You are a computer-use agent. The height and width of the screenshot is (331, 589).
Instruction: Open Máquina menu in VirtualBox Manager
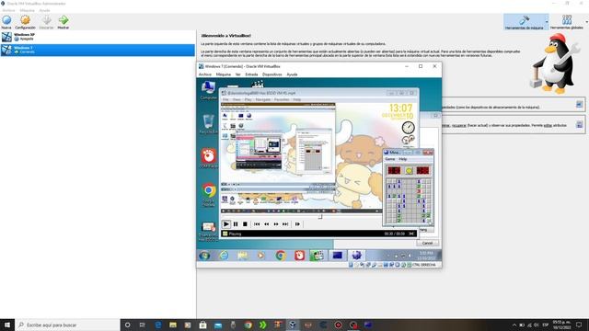27,10
